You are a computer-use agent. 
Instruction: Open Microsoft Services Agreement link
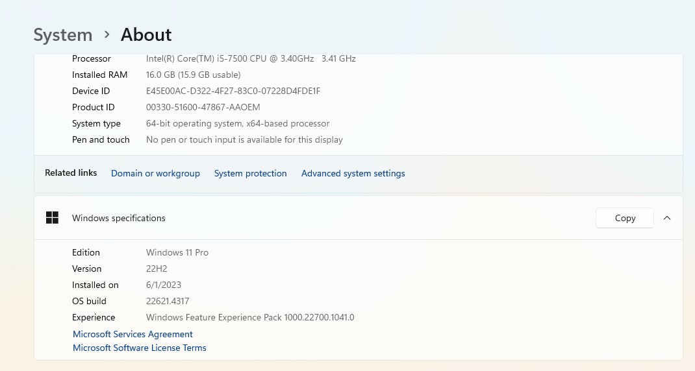pyautogui.click(x=133, y=334)
